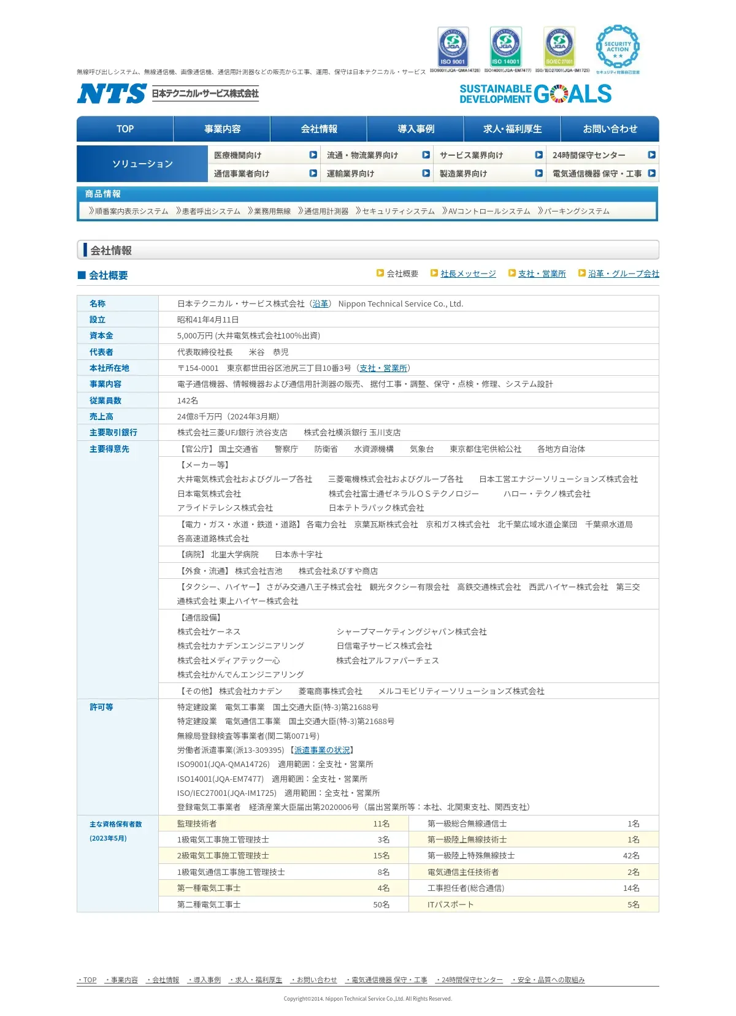
Task: Select 24時間保守センター menu item
Action: [603, 155]
